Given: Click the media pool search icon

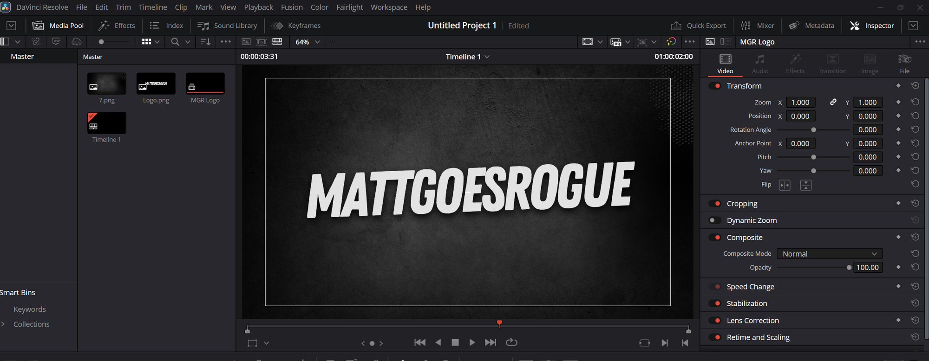Looking at the screenshot, I should click(x=175, y=42).
